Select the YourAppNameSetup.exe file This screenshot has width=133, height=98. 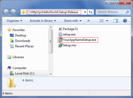click(80, 40)
